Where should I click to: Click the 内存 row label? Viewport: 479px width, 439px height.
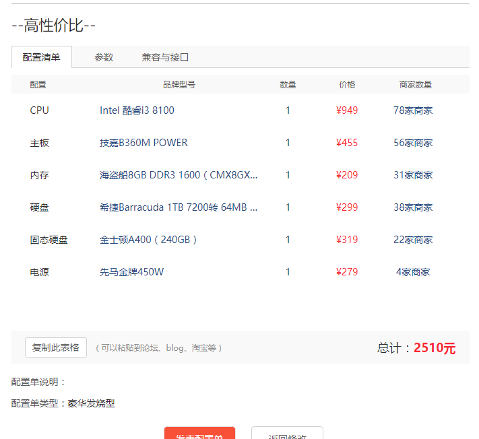[39, 175]
